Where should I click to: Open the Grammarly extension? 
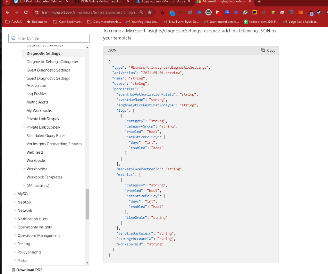(245, 12)
